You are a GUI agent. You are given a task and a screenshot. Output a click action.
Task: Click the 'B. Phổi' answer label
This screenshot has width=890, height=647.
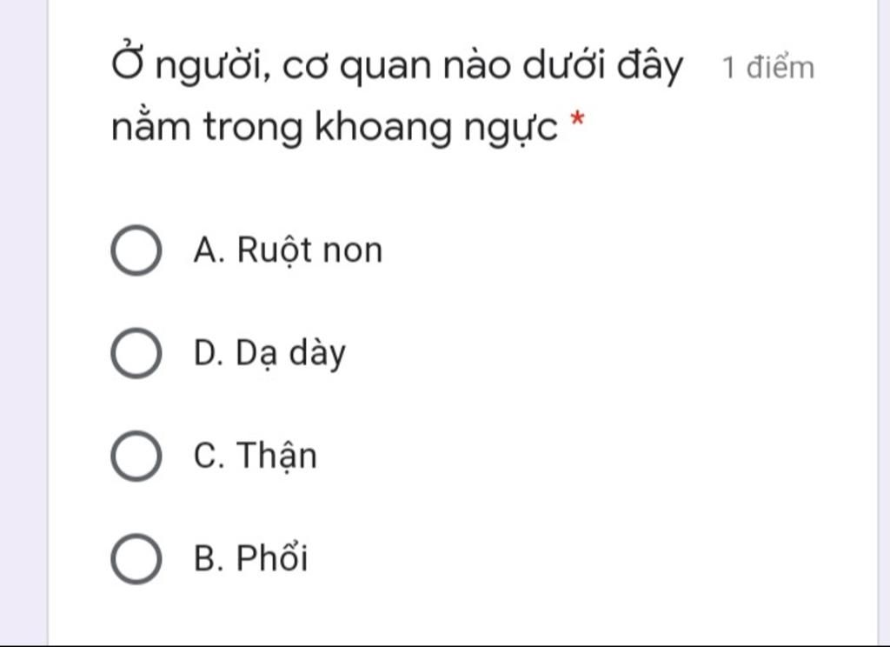[251, 558]
